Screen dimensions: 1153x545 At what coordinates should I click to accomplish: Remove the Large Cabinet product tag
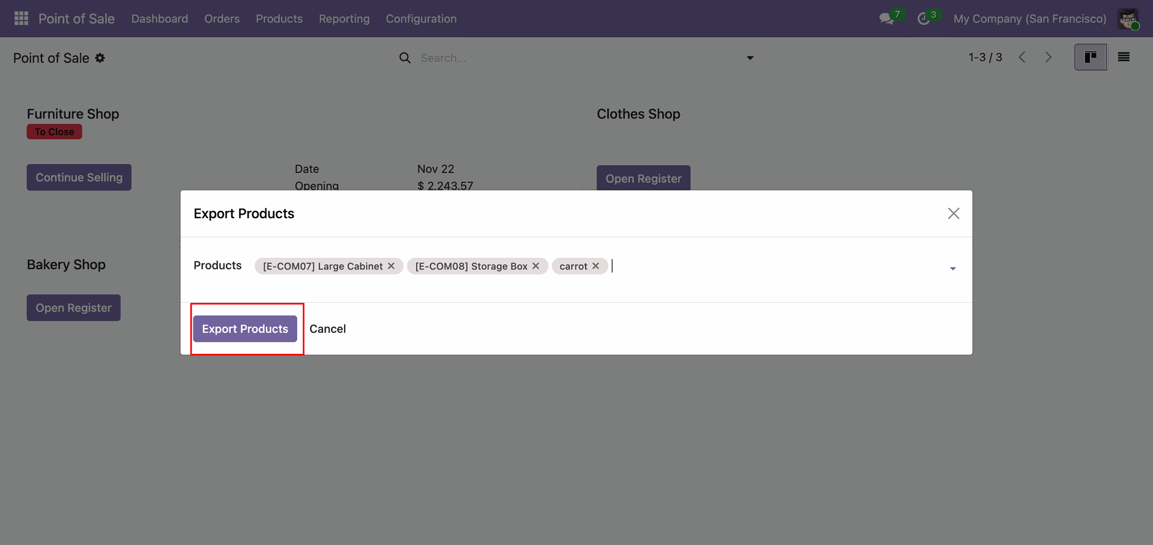(392, 266)
